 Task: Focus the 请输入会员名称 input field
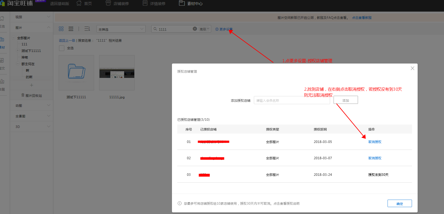(x=292, y=100)
